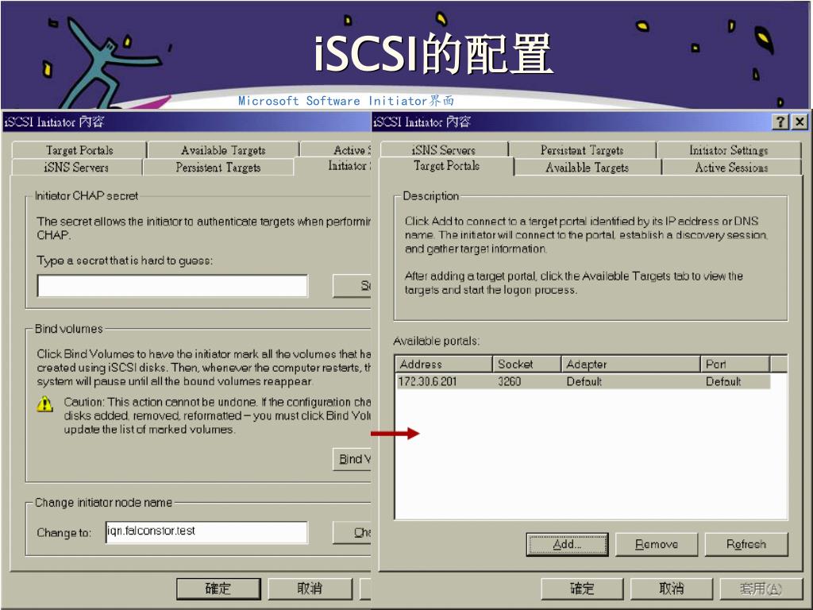Viewport: 813px width, 610px height.
Task: Click the Change to node name field
Action: (x=206, y=532)
